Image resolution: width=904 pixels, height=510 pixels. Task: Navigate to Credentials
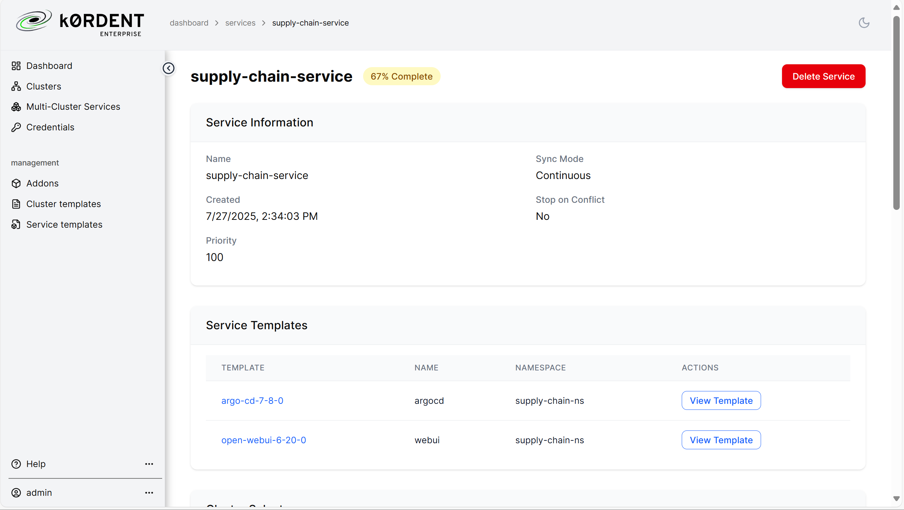click(50, 127)
